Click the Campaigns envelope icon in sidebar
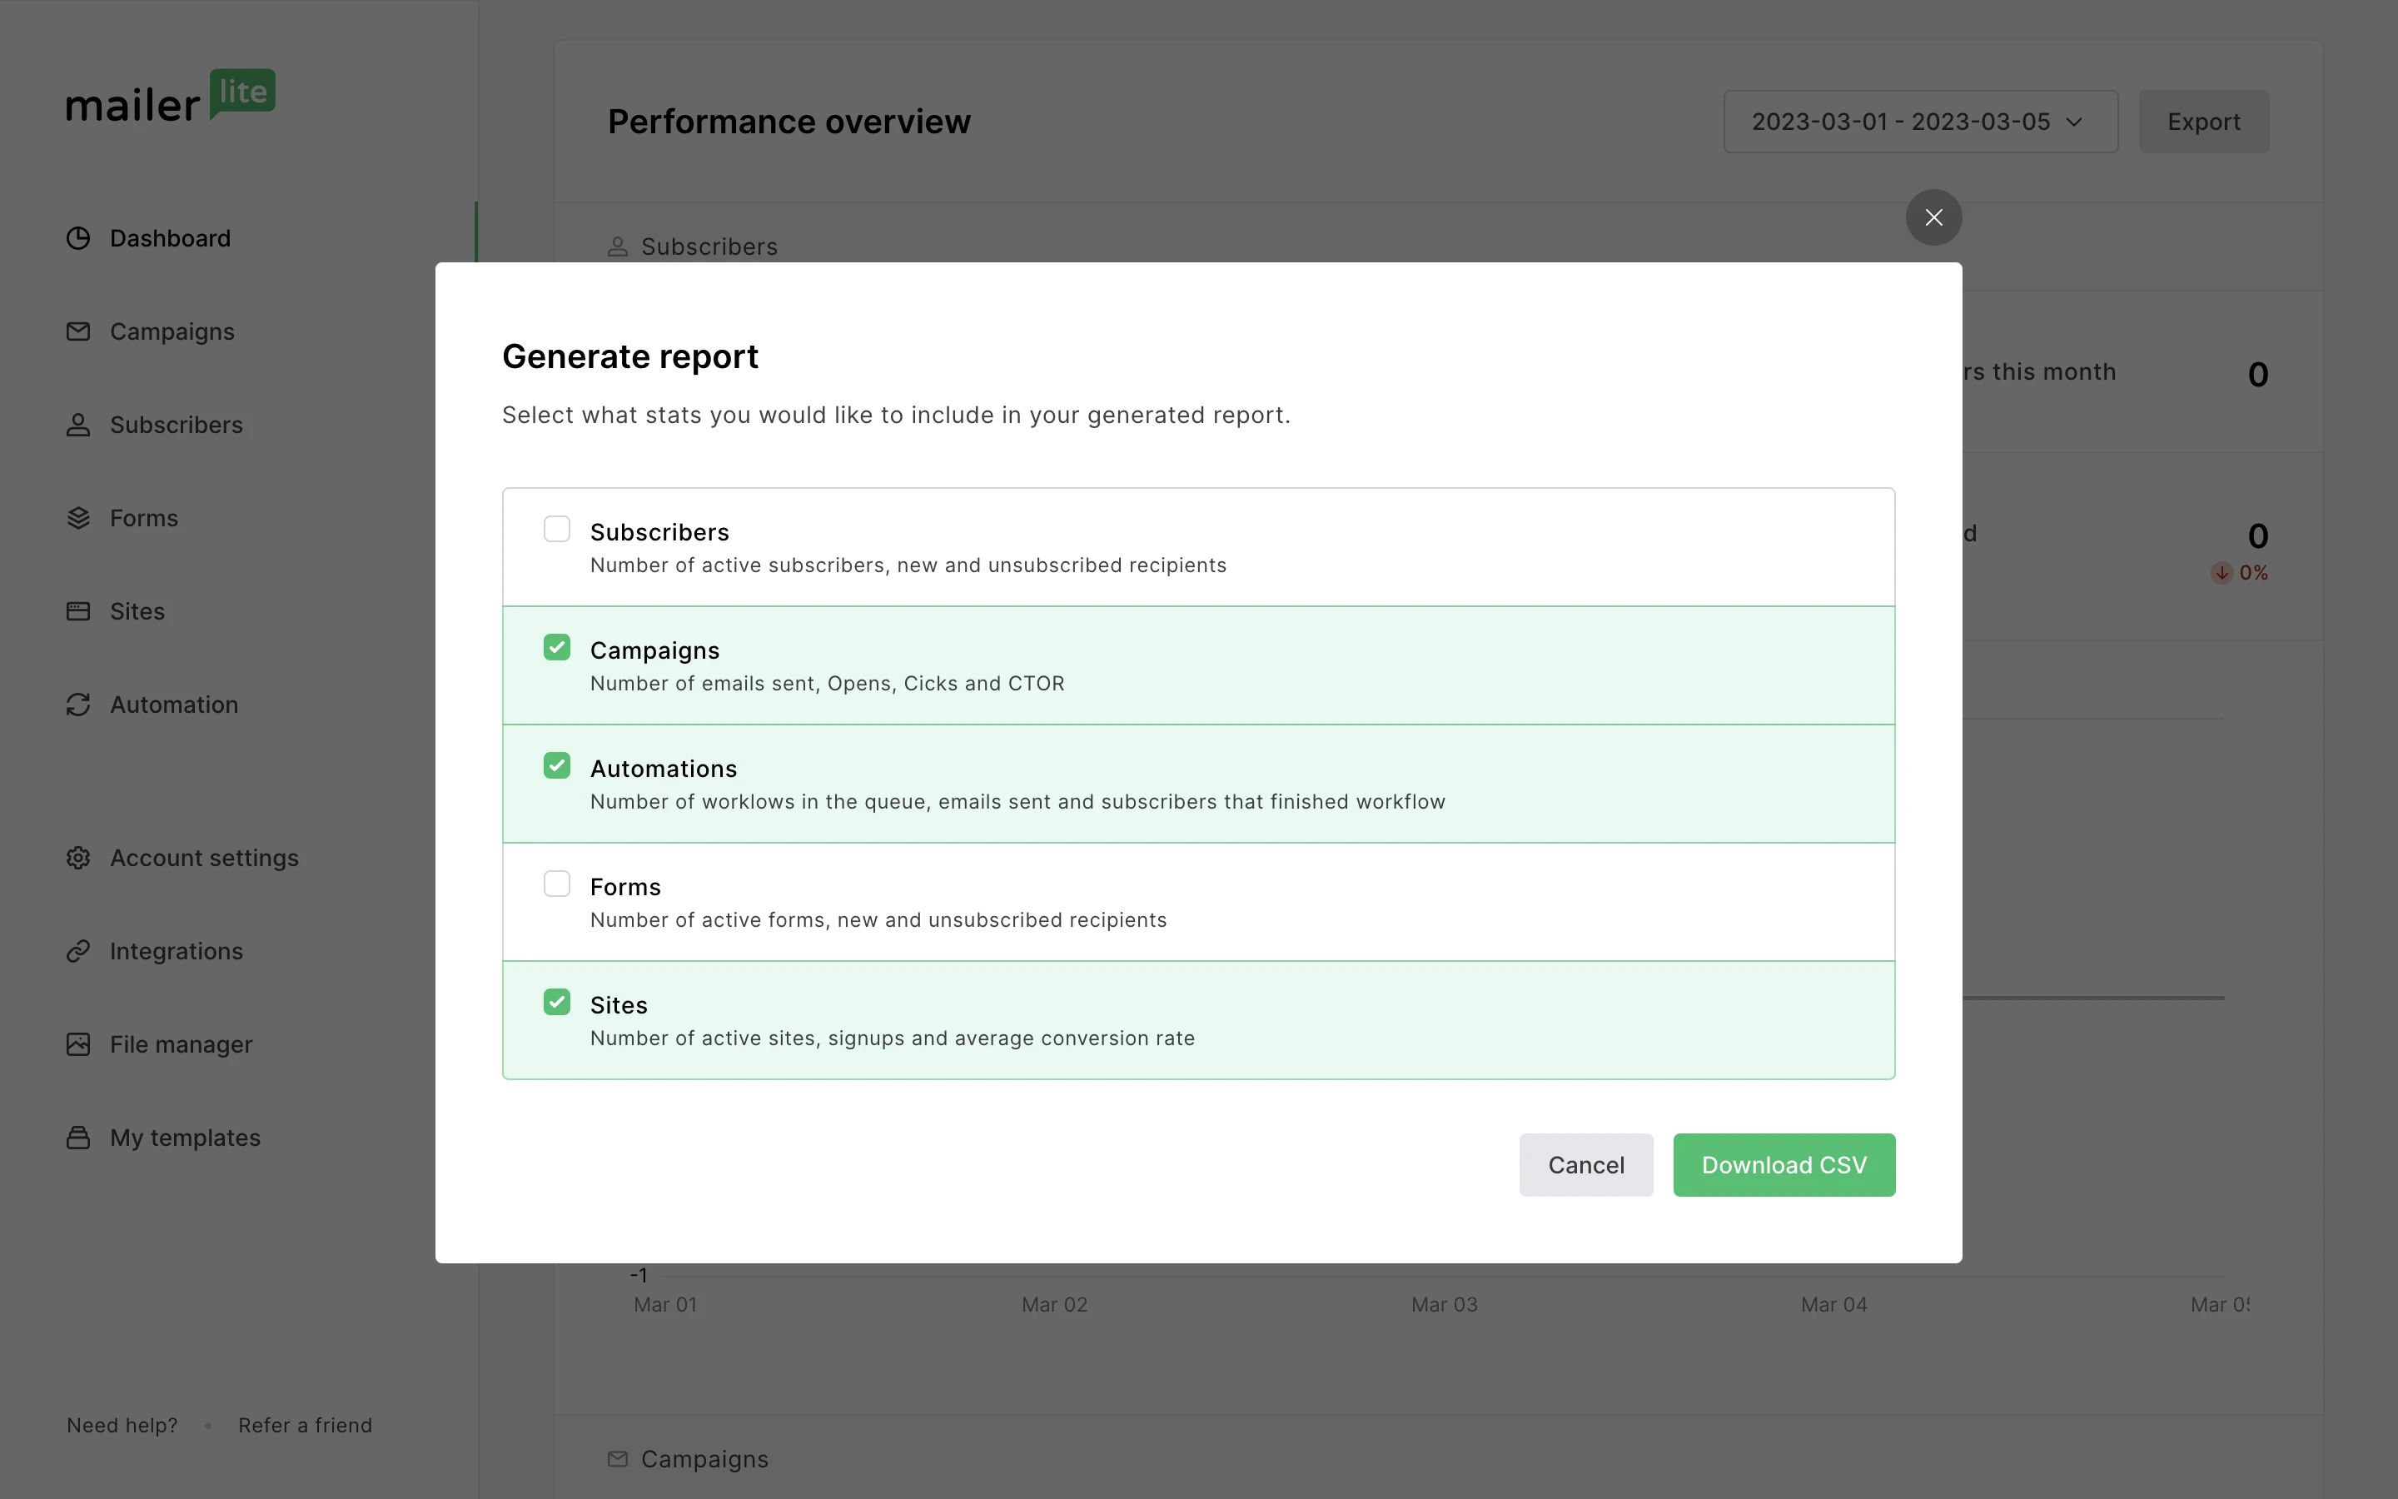Screen dimensions: 2398x1499 [x=78, y=331]
